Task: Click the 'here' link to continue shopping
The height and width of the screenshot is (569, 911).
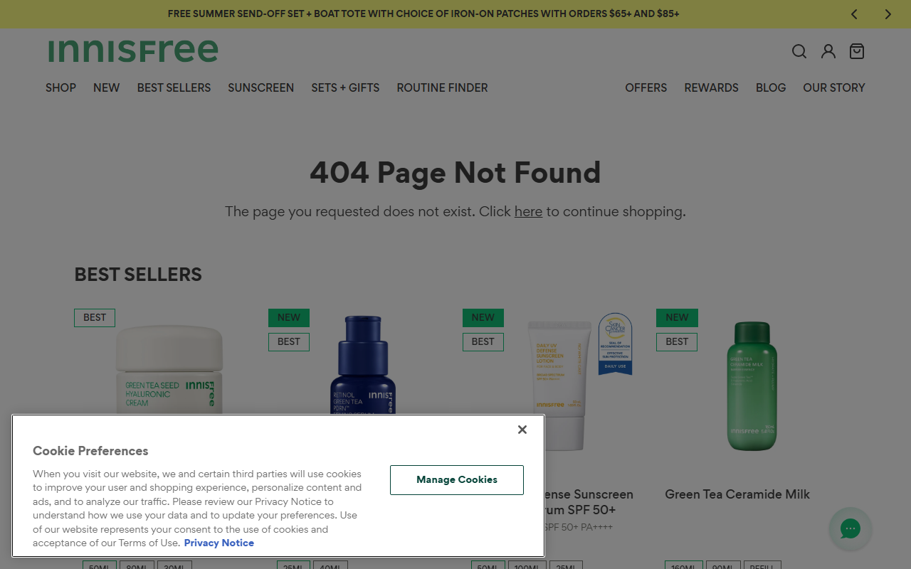Action: (x=528, y=211)
